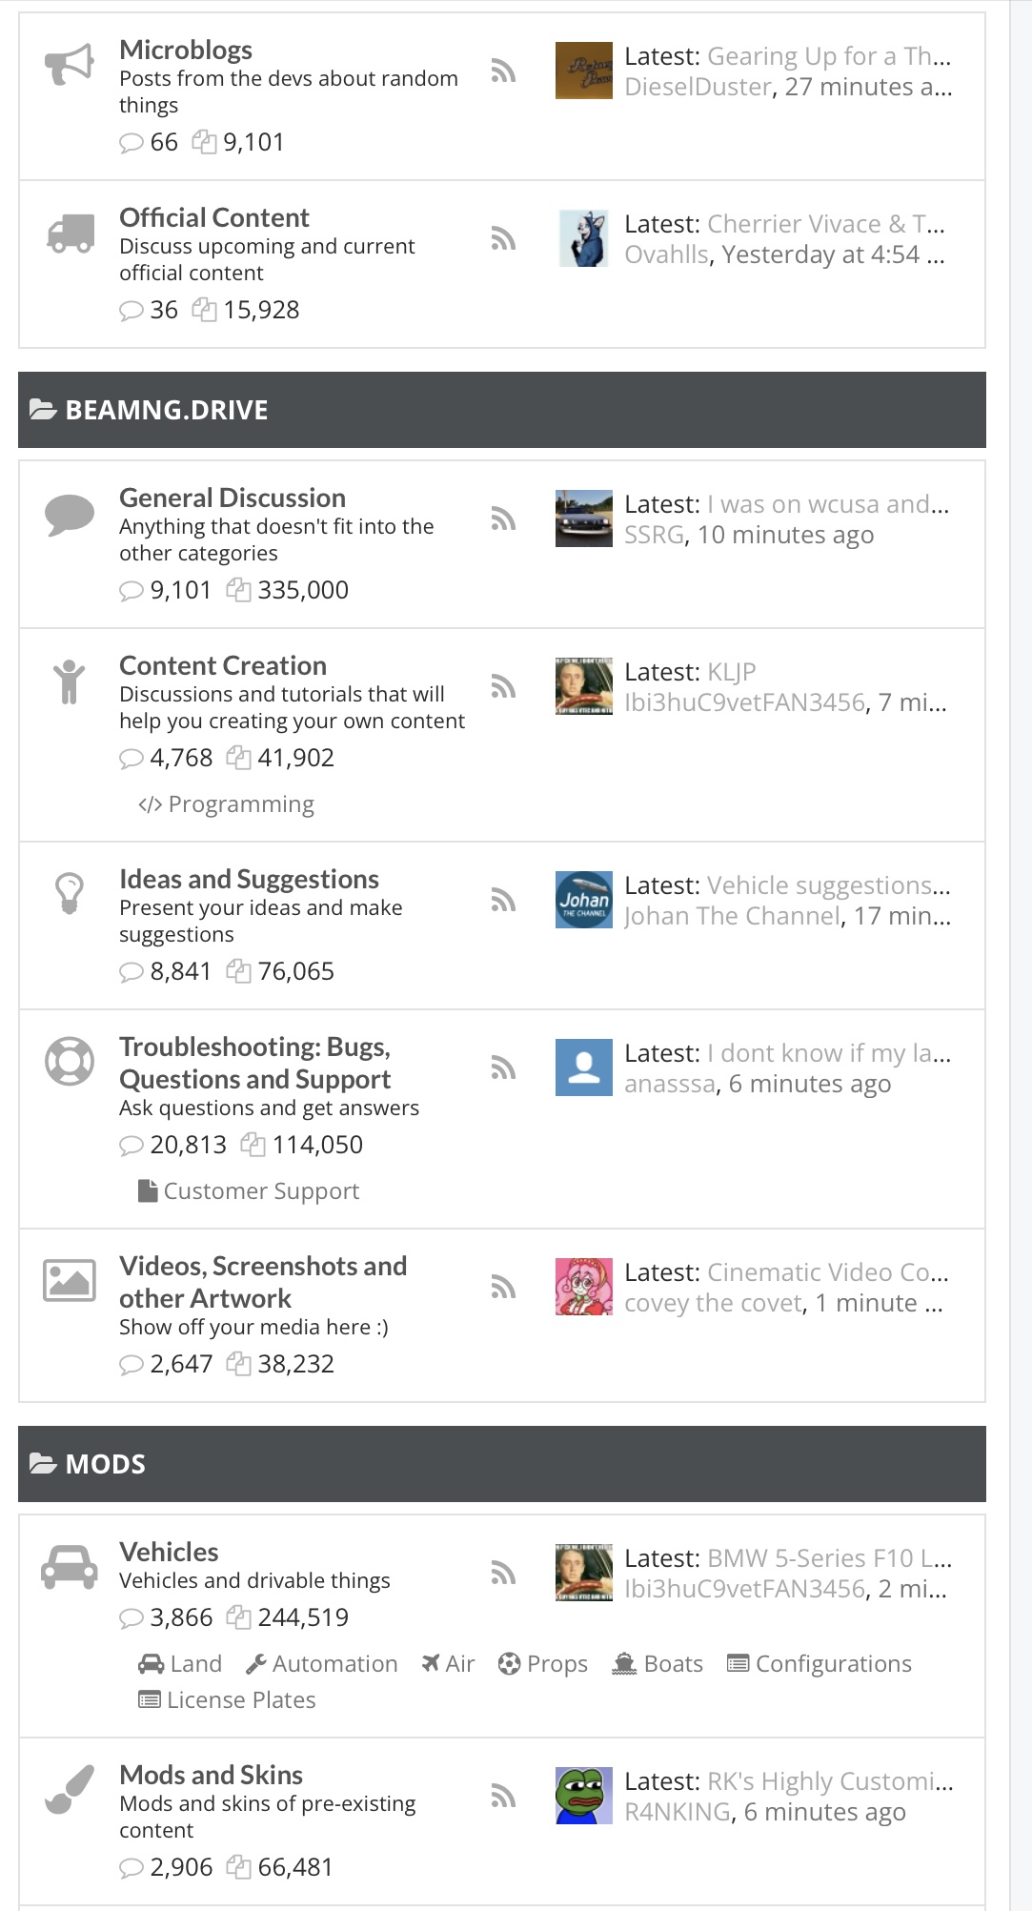Open RSS feed for General Discussion
The height and width of the screenshot is (1911, 1032).
(x=503, y=518)
